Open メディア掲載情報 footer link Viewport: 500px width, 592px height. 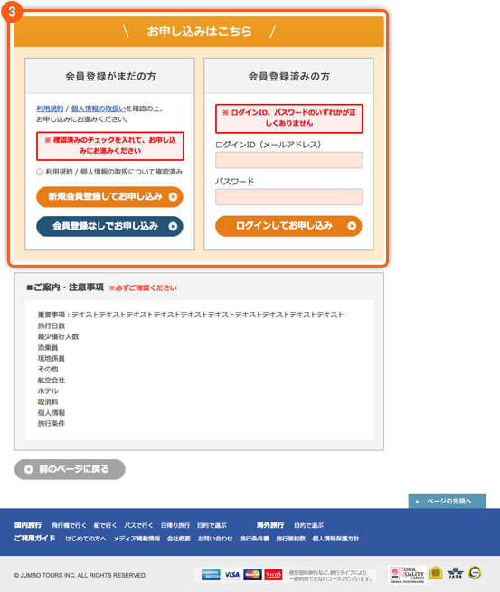click(137, 539)
